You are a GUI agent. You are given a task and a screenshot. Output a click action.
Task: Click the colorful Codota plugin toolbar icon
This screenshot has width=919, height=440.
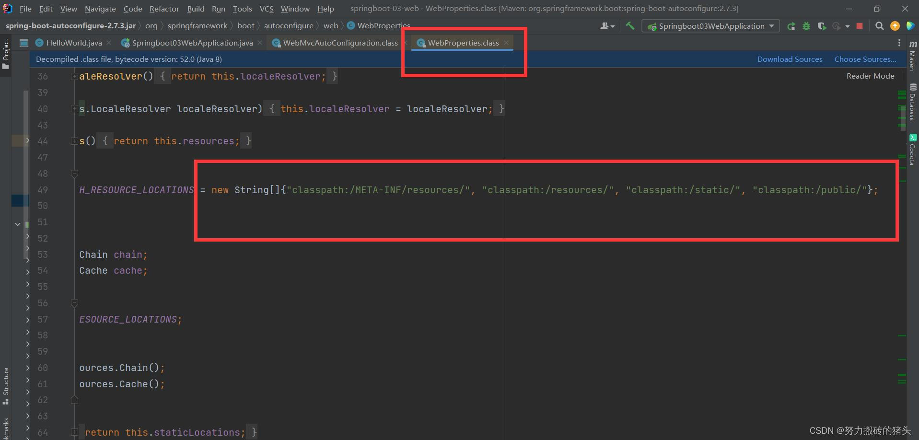point(910,26)
